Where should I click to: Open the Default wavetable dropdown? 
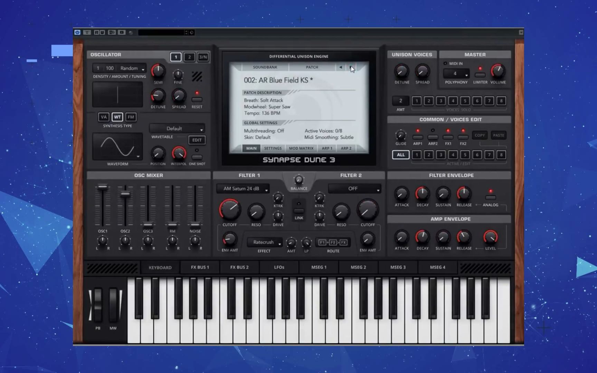click(177, 128)
